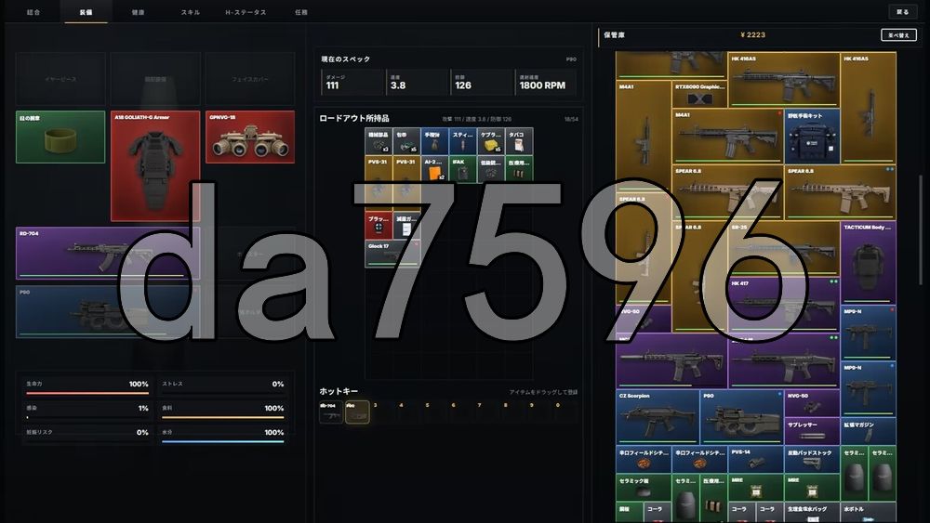
Task: Select the セラミック板 plate in stash
Action: [x=644, y=487]
